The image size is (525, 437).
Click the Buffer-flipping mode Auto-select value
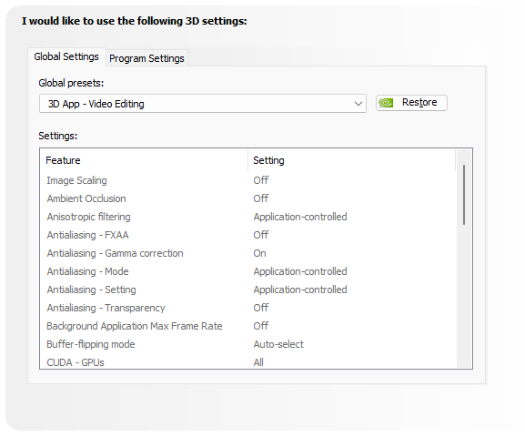click(278, 344)
